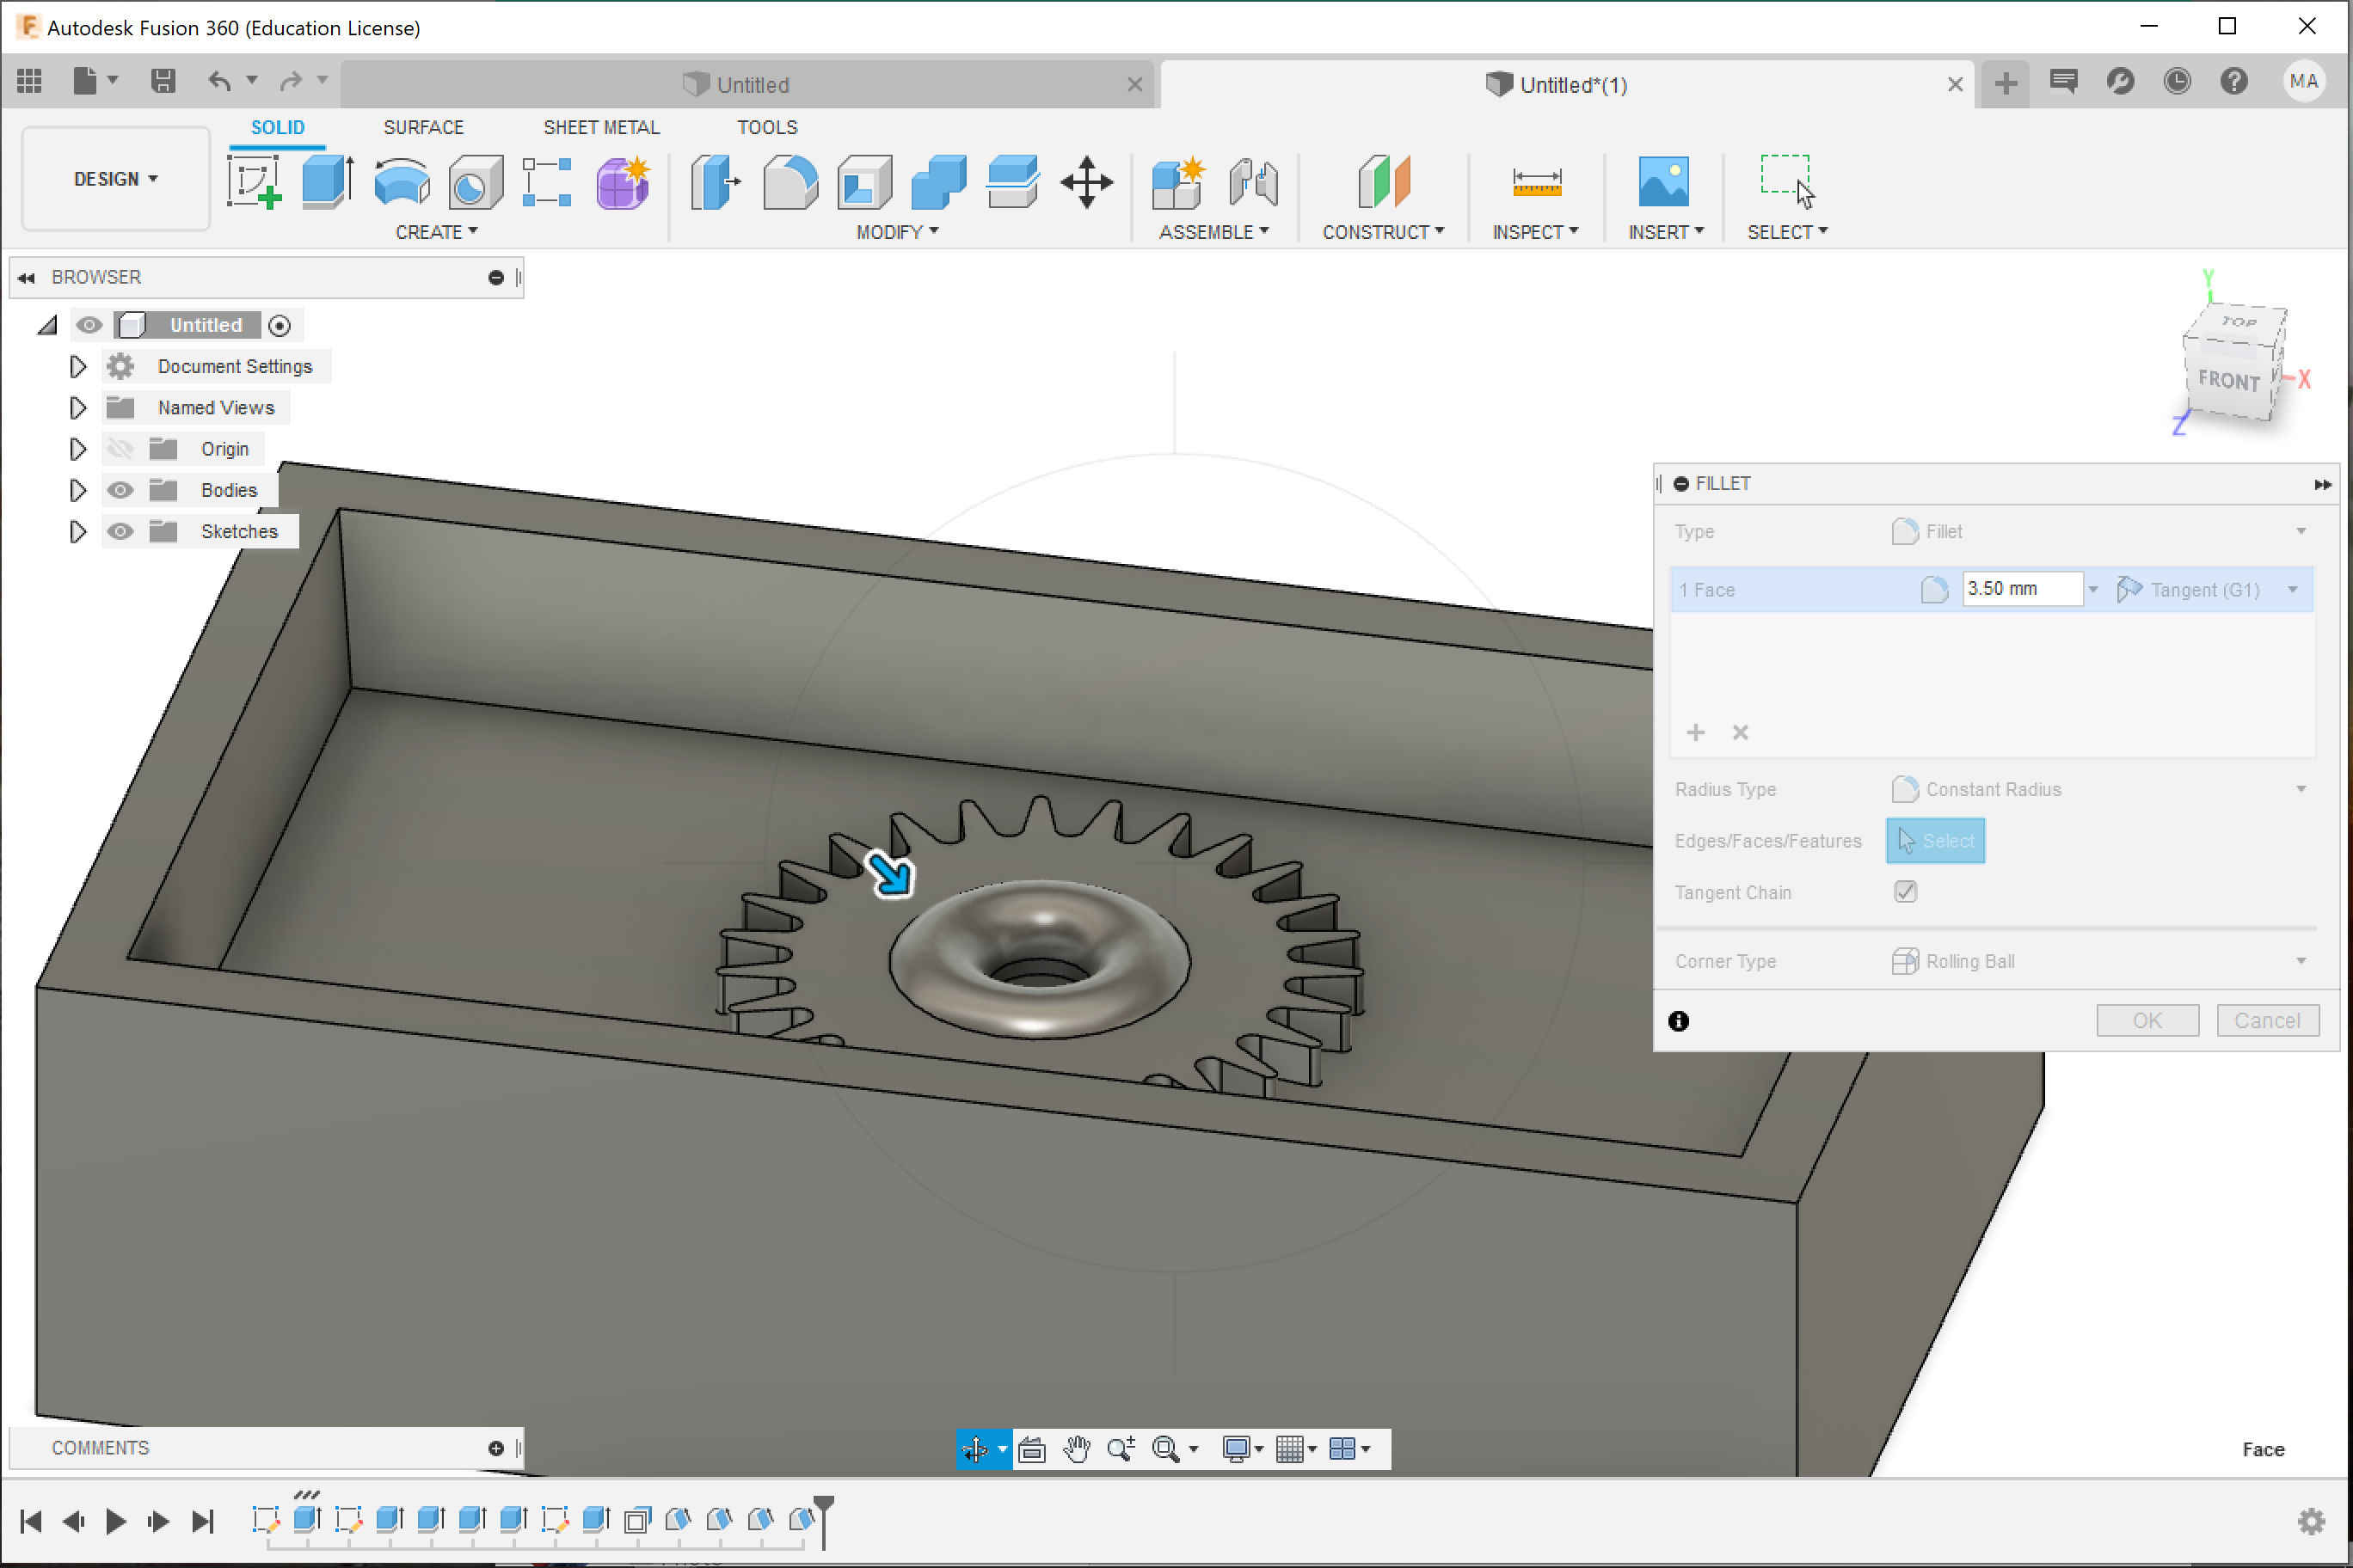Image resolution: width=2353 pixels, height=1568 pixels.
Task: Expand the Document Settings tree node
Action: coord(77,366)
